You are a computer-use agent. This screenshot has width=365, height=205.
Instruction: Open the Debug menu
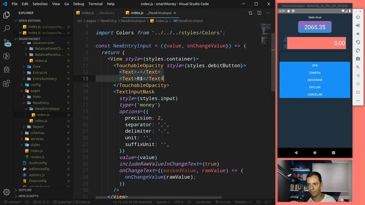point(79,4)
